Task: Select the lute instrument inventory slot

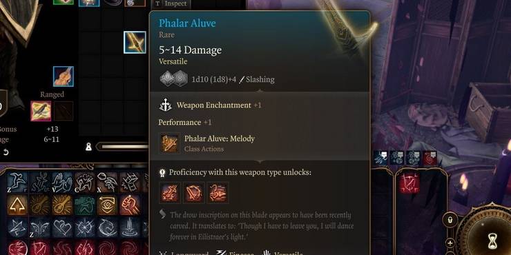Action: (x=64, y=76)
